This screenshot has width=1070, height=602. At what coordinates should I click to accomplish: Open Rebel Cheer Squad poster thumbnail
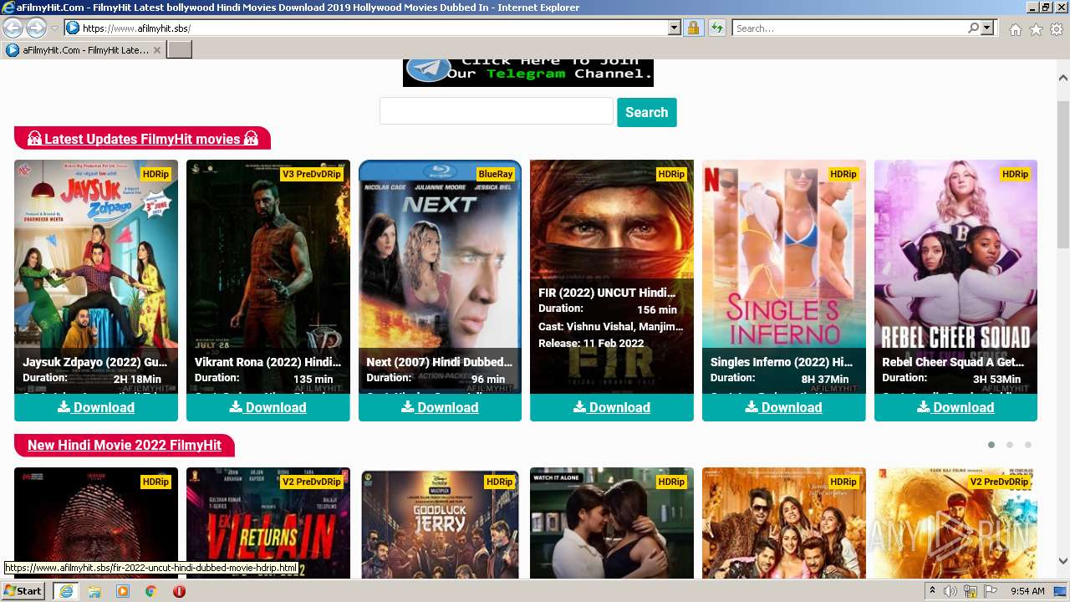[955, 276]
